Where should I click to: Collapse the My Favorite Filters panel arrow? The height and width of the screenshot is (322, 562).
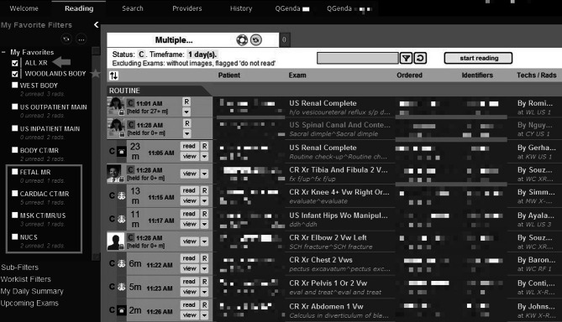pyautogui.click(x=96, y=24)
